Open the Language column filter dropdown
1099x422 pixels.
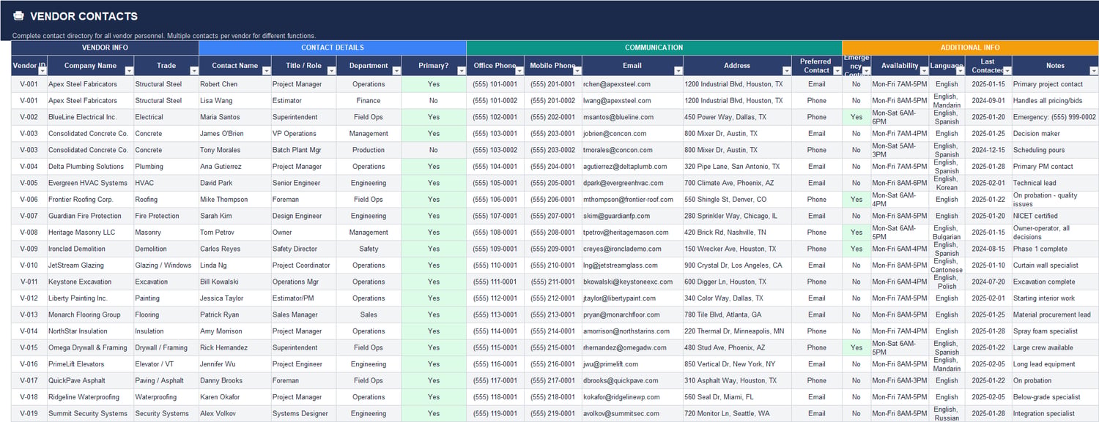tap(960, 71)
